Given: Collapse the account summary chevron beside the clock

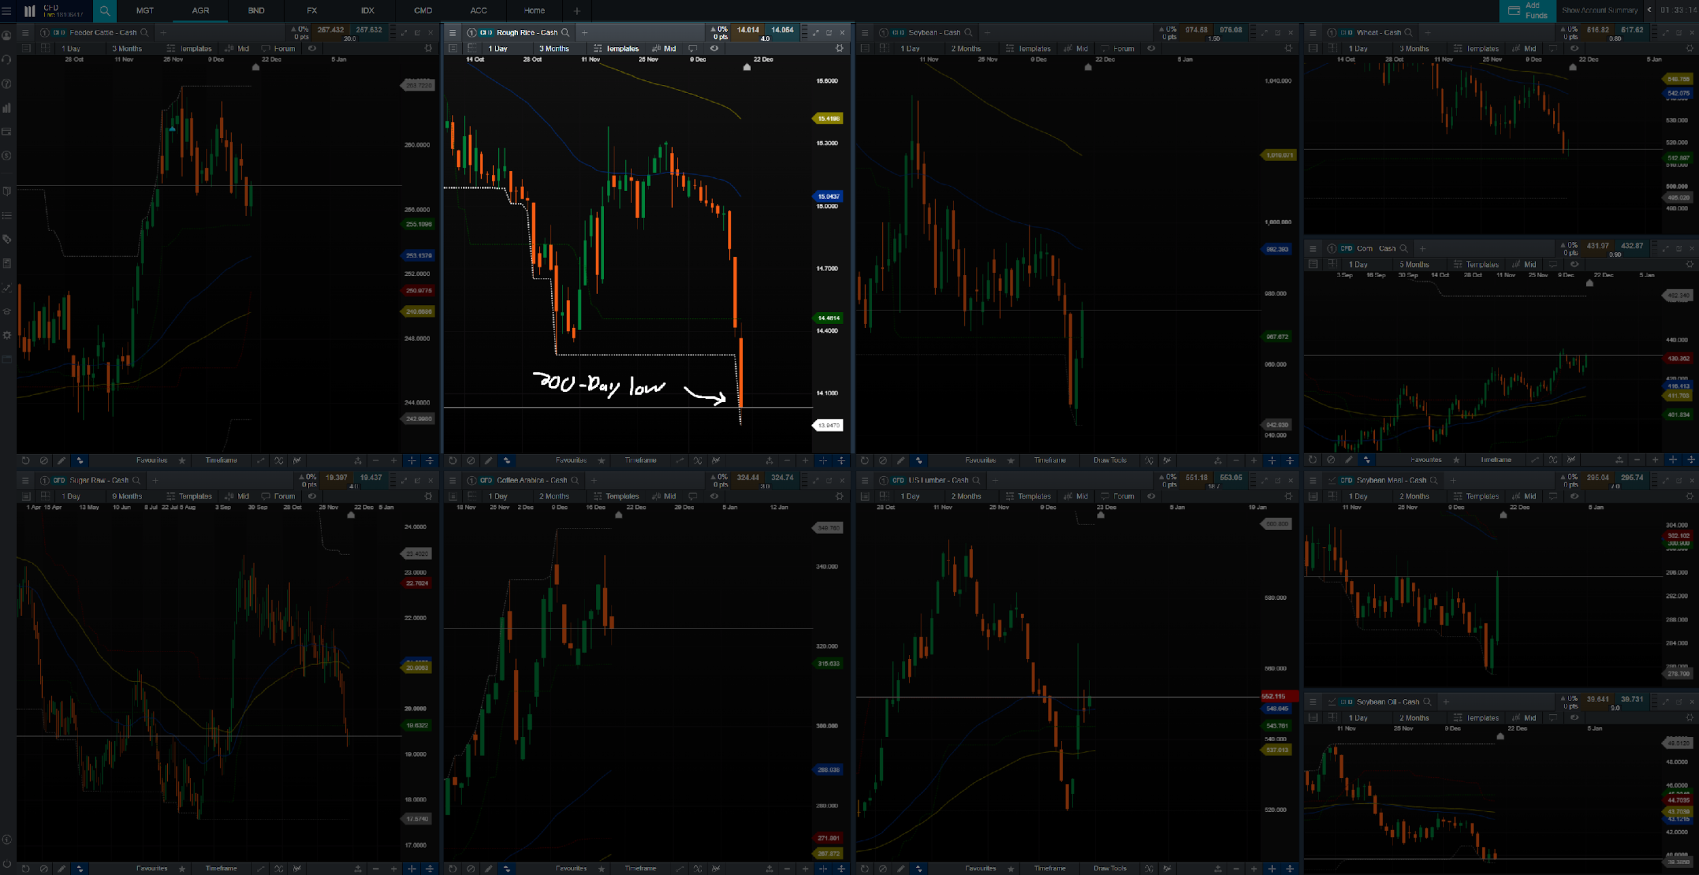Looking at the screenshot, I should coord(1649,10).
